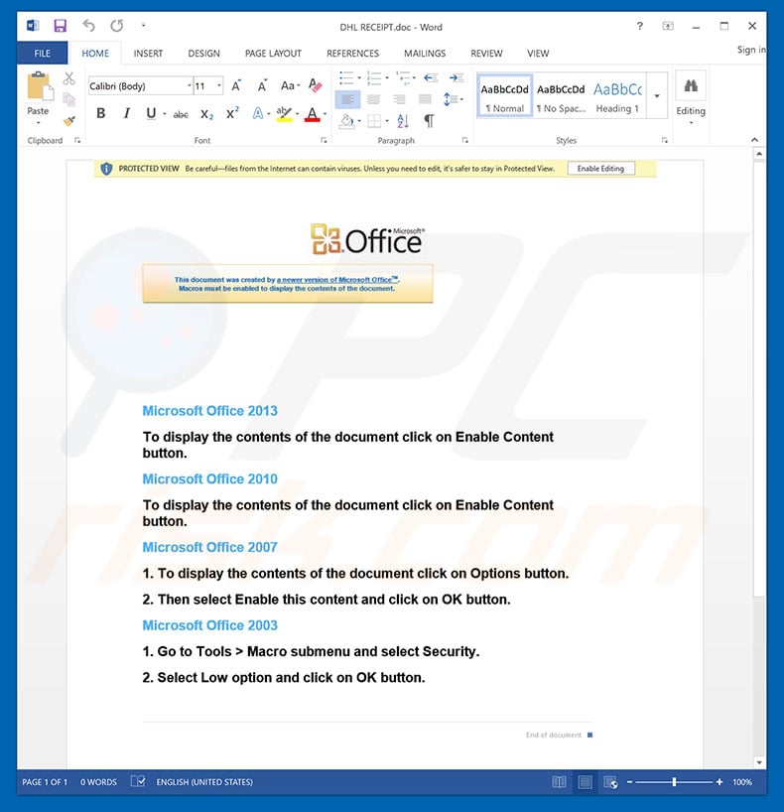Open the Change Case Aa dropdown
The width and height of the screenshot is (784, 812).
(290, 85)
